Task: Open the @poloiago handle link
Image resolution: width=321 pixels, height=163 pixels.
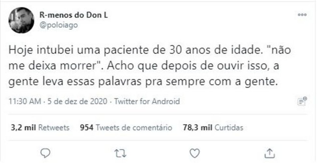Action: 58,25
